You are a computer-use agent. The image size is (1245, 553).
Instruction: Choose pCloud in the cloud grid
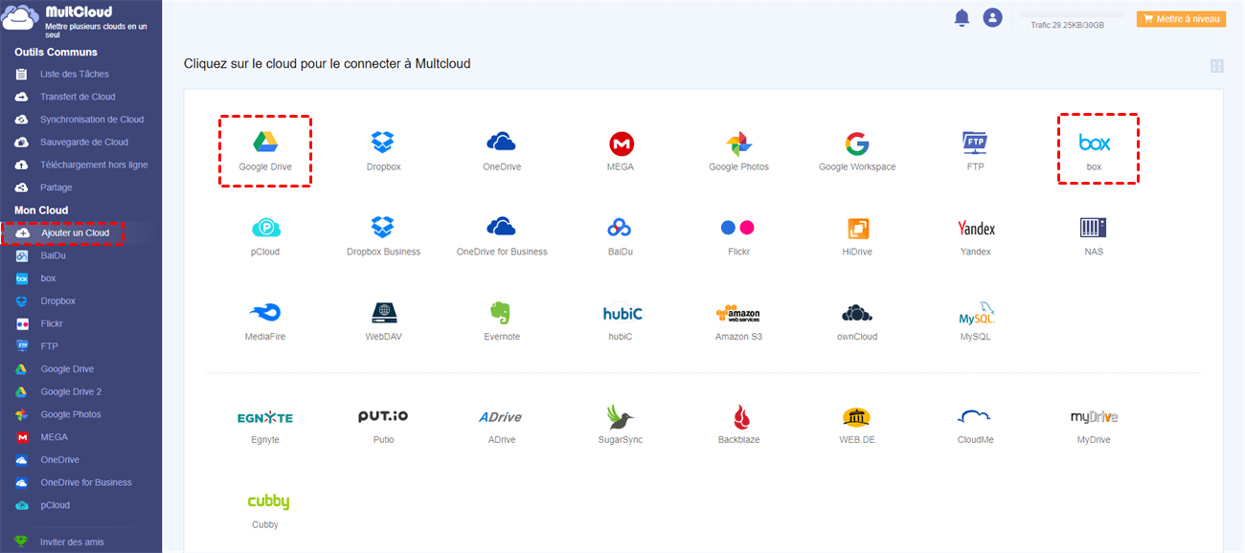[265, 235]
